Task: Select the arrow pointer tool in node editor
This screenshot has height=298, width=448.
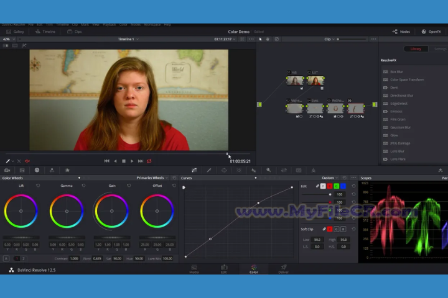Action: click(x=260, y=39)
